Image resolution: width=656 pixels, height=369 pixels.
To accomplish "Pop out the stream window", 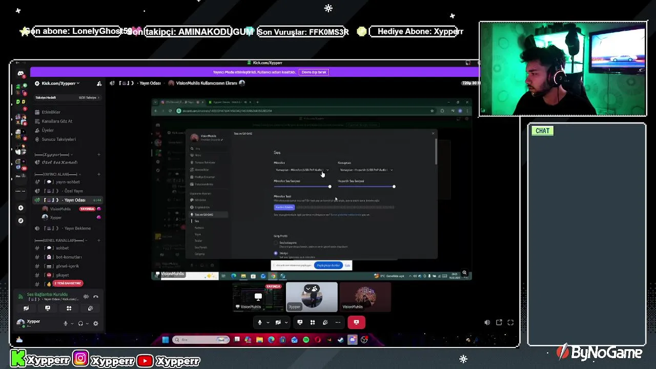I will pyautogui.click(x=499, y=322).
